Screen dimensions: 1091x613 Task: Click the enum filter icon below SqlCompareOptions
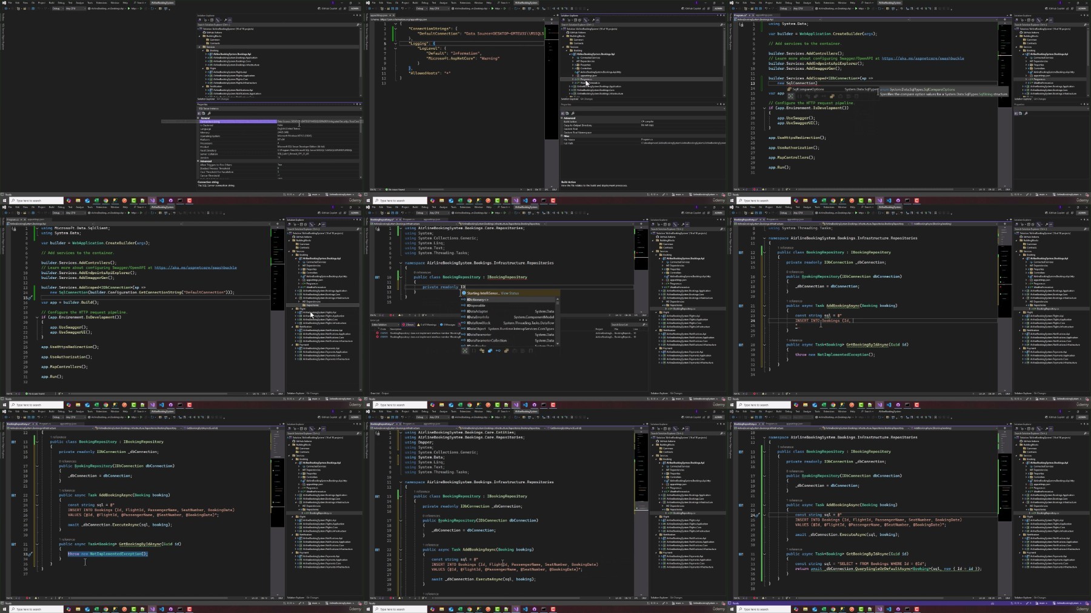click(832, 96)
